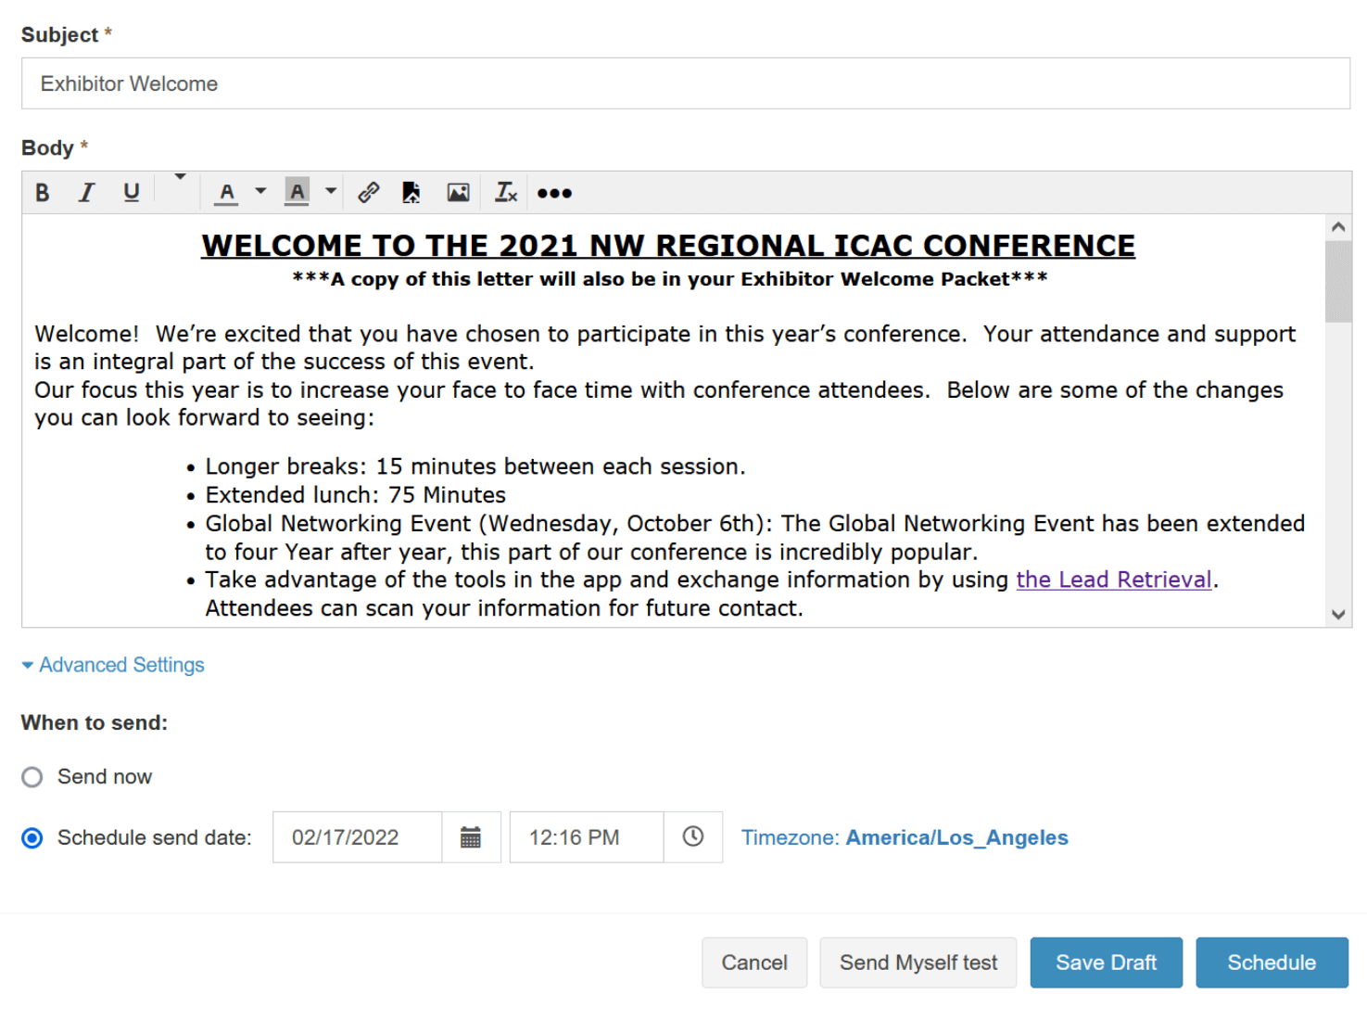Screen dimensions: 1367x1020
Task: Open the clock time picker
Action: pyautogui.click(x=692, y=837)
